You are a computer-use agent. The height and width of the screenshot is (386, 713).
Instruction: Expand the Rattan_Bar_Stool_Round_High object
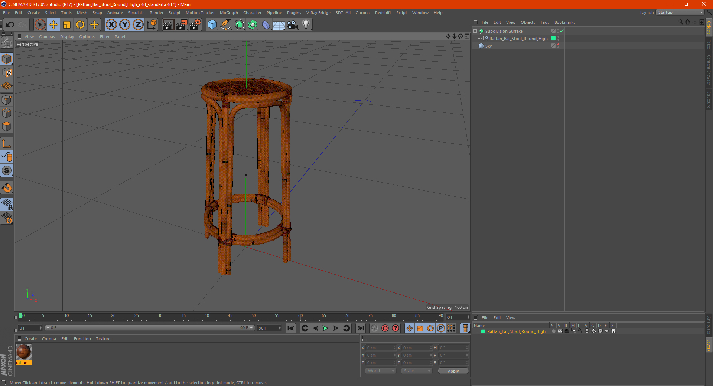point(479,39)
